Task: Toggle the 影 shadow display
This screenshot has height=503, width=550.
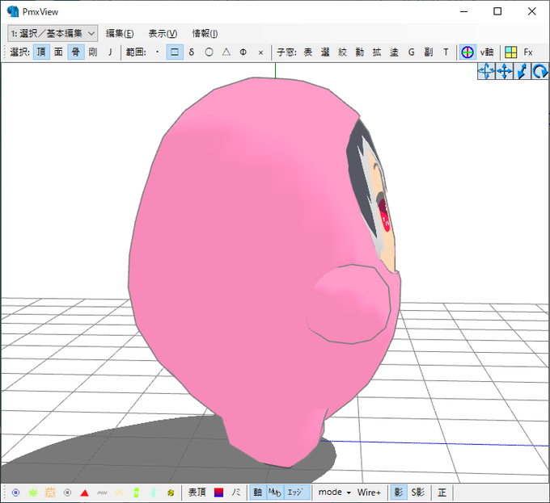Action: (399, 493)
